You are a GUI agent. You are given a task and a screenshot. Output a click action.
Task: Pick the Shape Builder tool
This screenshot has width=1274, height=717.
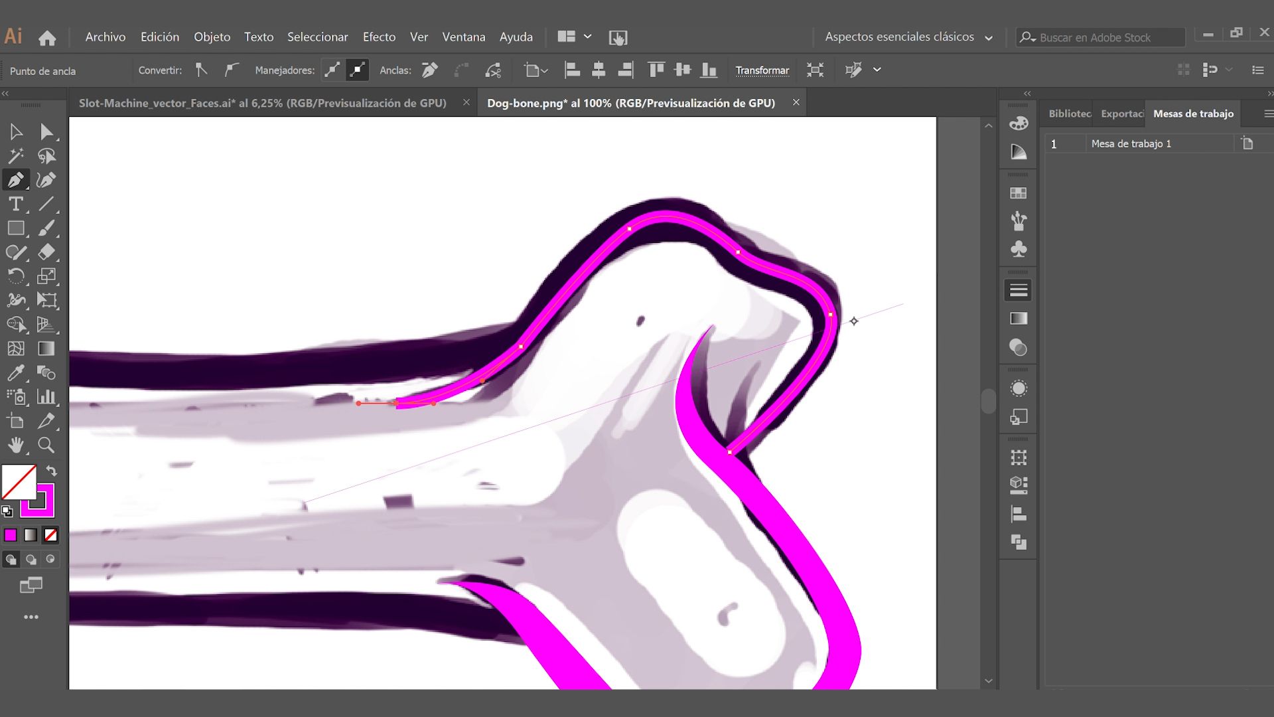coord(16,324)
